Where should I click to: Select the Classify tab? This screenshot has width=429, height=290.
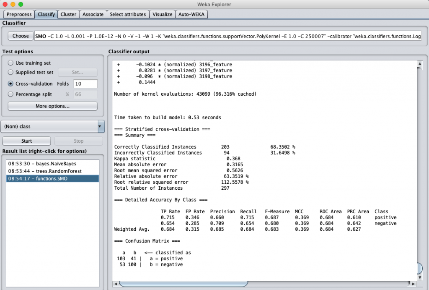point(46,14)
